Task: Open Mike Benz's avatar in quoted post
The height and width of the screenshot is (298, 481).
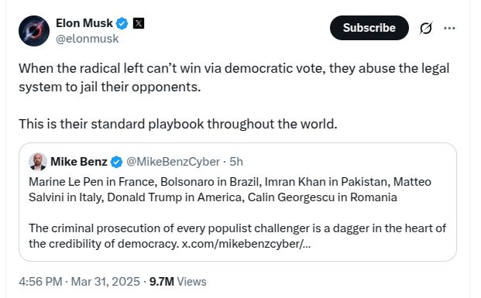Action: pos(38,162)
